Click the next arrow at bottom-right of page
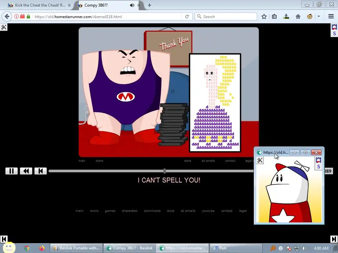This screenshot has width=338, height=253. pos(334,239)
